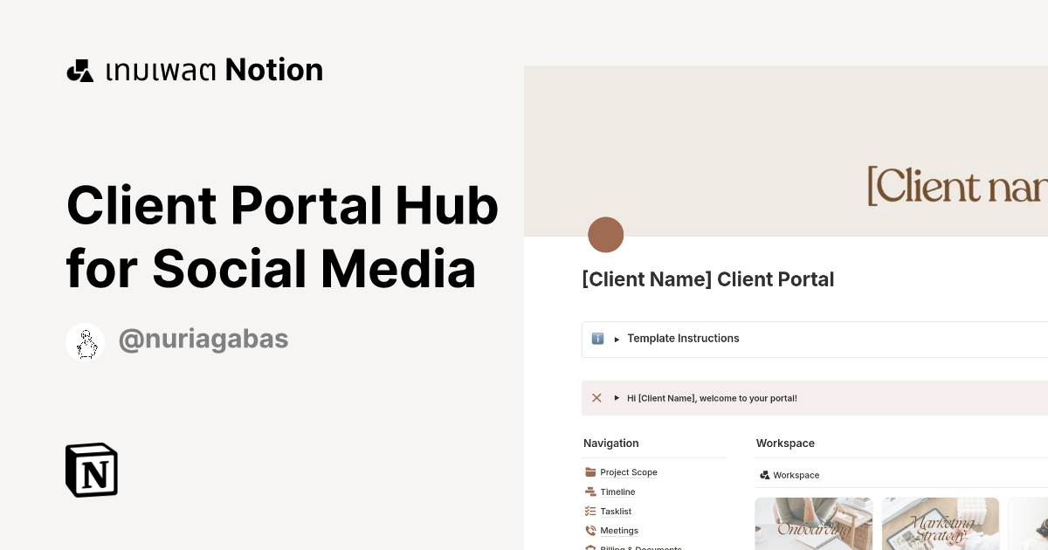Click the brown circle page icon
This screenshot has width=1048, height=550.
(606, 234)
